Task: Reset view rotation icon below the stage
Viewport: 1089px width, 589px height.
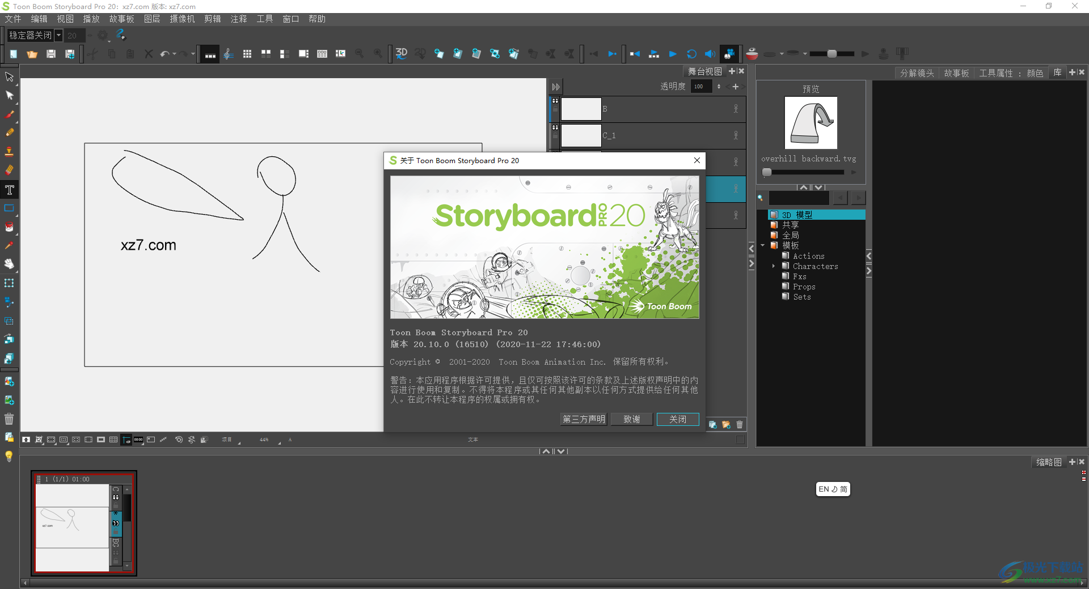Action: [x=179, y=439]
